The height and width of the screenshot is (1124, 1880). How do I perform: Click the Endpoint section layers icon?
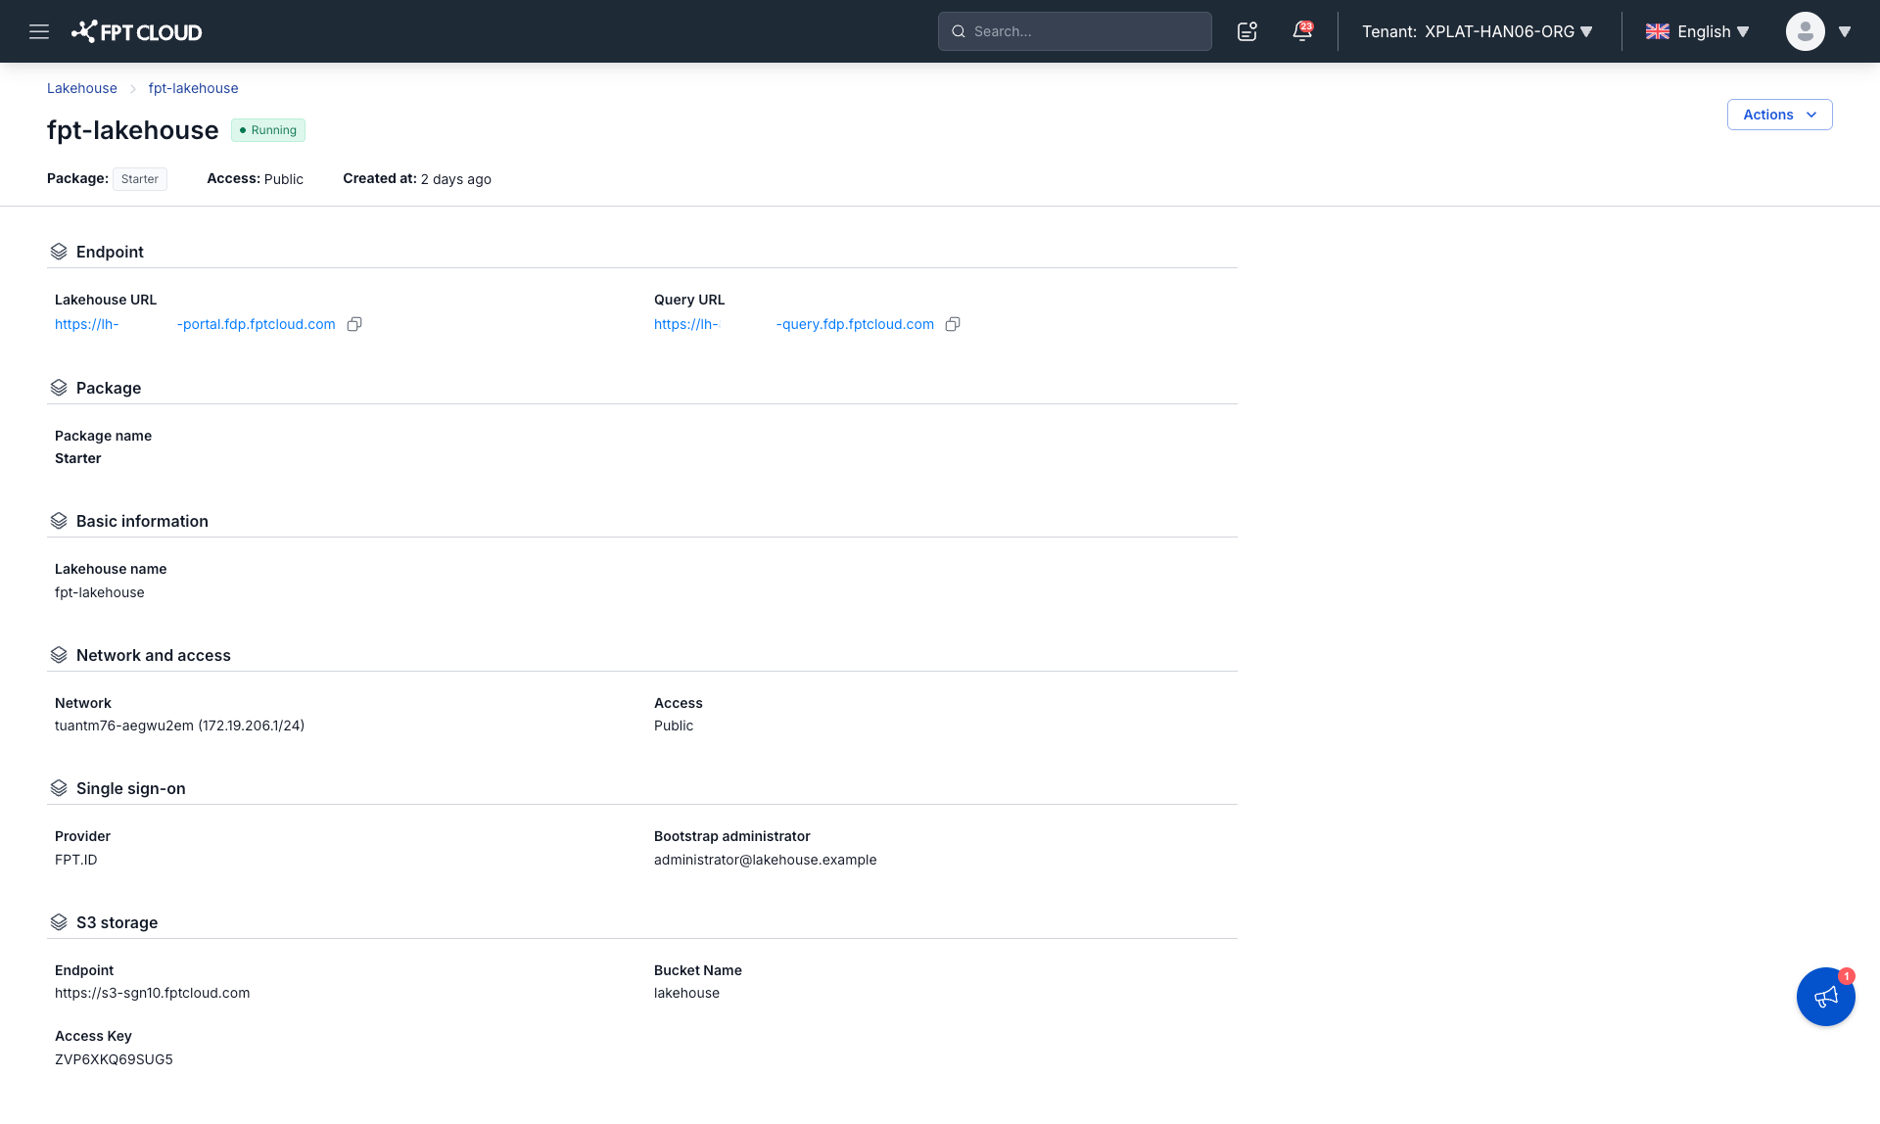[59, 252]
